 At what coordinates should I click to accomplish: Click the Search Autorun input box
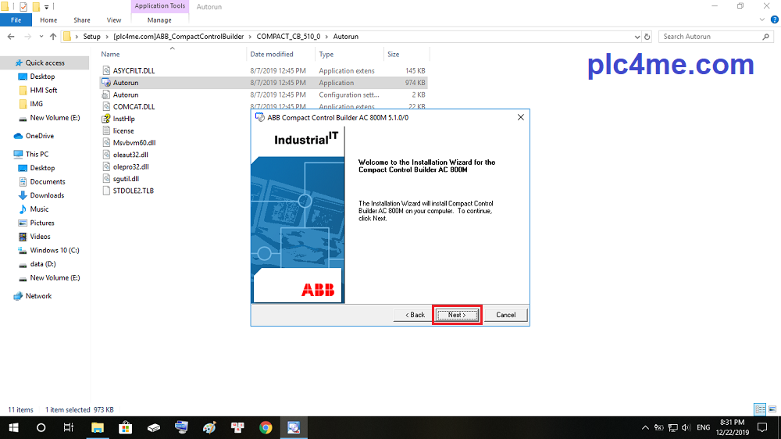711,37
